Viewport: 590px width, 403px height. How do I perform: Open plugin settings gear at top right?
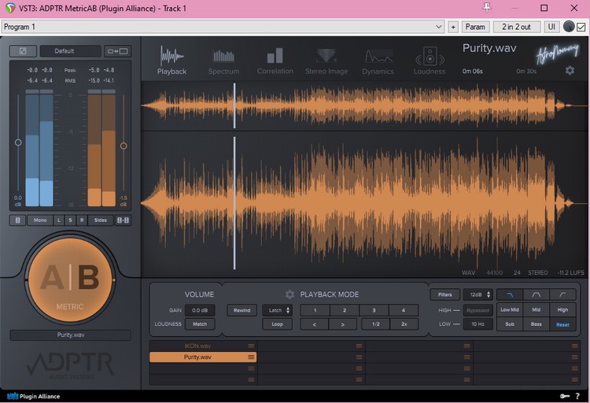(570, 70)
